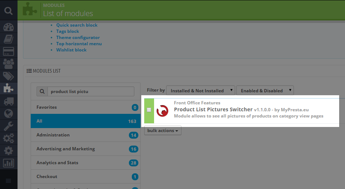Open the Shipping truck icon
Image resolution: width=345 pixels, height=189 pixels.
click(x=8, y=101)
